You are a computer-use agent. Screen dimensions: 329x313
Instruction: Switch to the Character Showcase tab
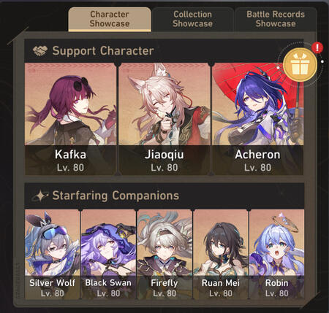[110, 19]
